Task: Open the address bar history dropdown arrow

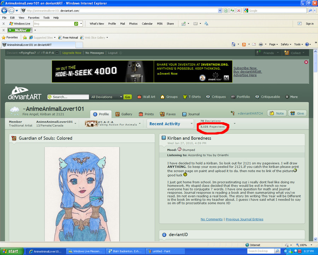Action: 220,11
